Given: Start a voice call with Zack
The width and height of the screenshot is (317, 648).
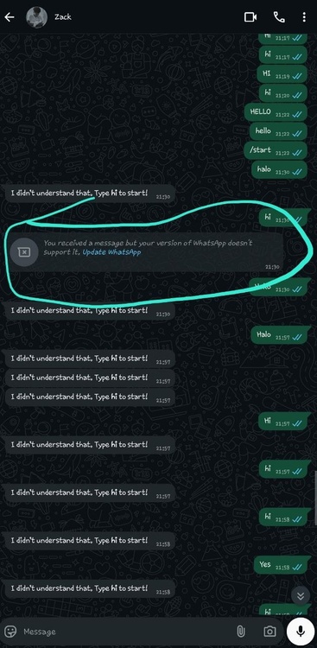Looking at the screenshot, I should tap(279, 17).
